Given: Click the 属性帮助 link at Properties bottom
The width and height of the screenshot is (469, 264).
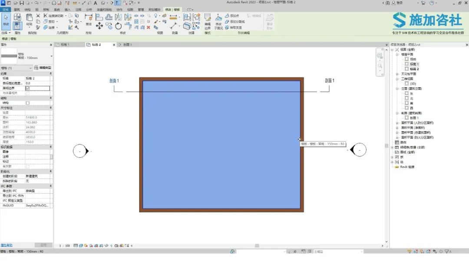Looking at the screenshot, I should (x=6, y=245).
